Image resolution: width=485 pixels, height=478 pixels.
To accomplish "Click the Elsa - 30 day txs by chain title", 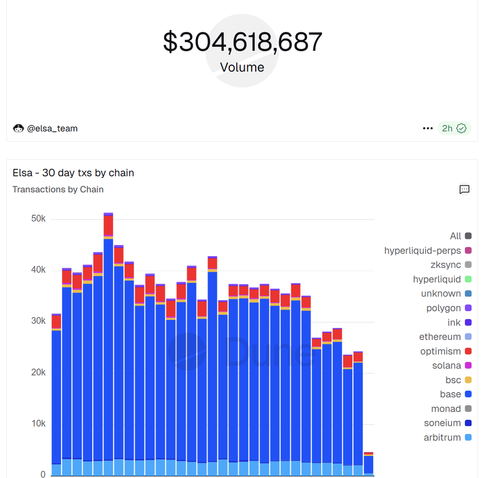I will [73, 173].
